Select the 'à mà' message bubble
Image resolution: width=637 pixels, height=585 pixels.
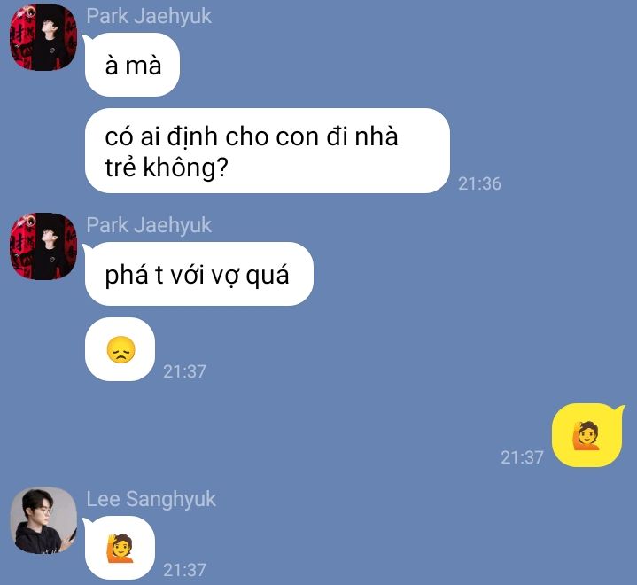tap(132, 65)
